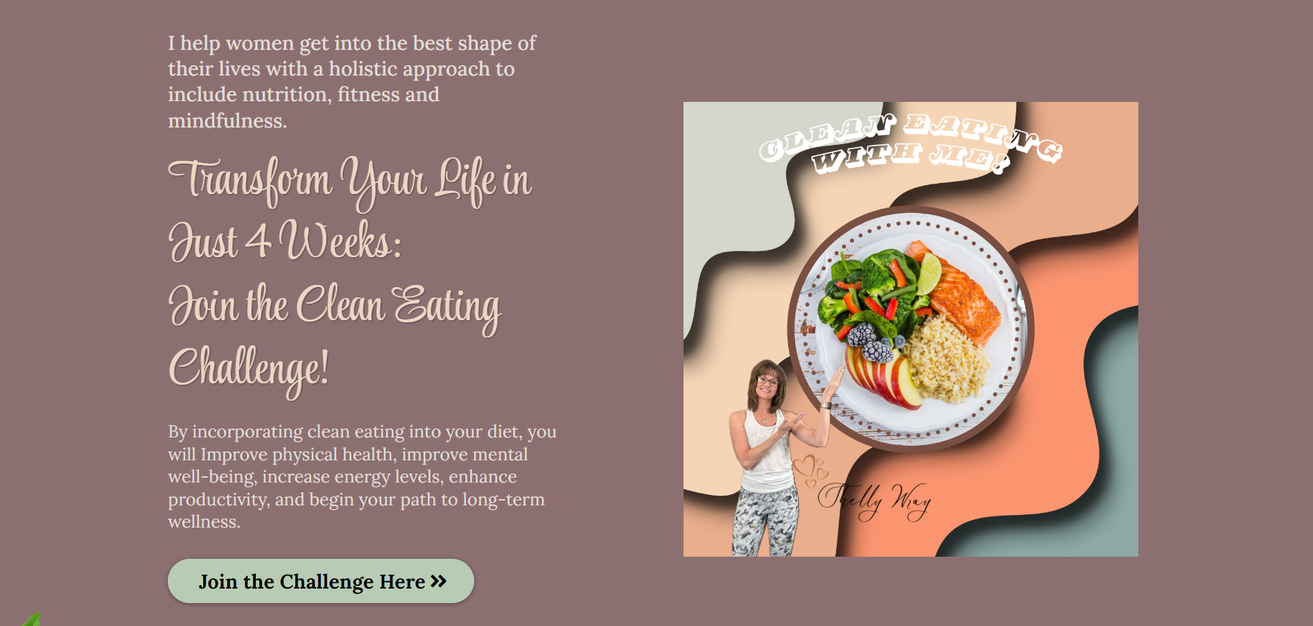Click the green leaf graphic at page corner
Screen dimensions: 1313x626
pos(31,619)
